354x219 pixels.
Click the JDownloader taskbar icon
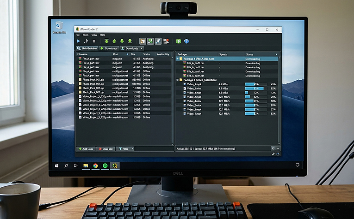[115, 166]
